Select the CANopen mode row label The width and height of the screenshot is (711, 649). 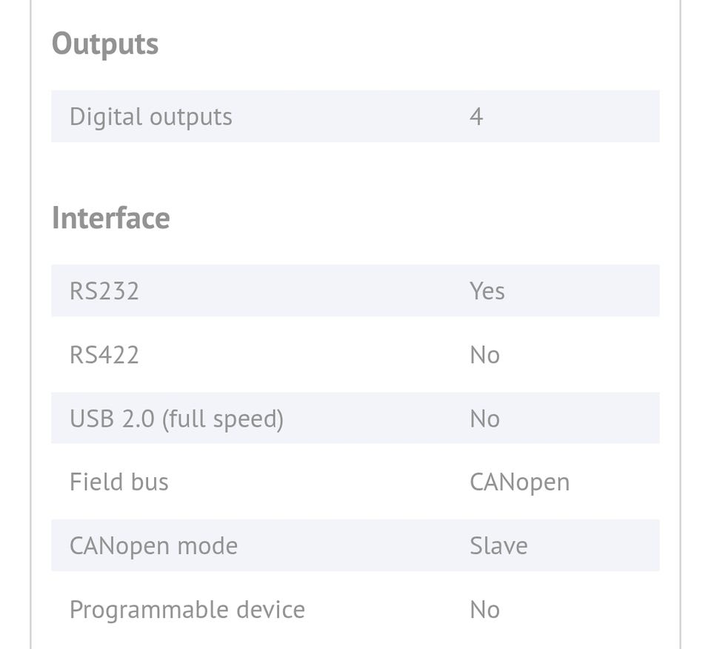154,547
